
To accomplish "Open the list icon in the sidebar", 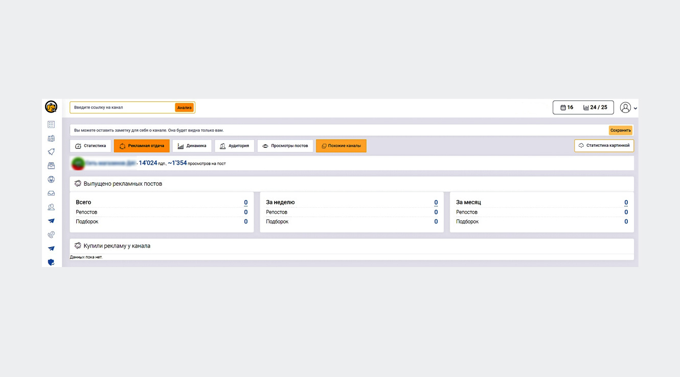I will (51, 124).
